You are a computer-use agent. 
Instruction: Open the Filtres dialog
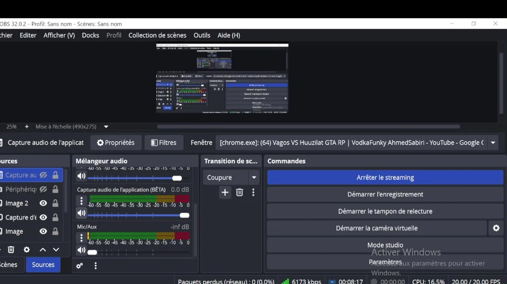pos(164,143)
